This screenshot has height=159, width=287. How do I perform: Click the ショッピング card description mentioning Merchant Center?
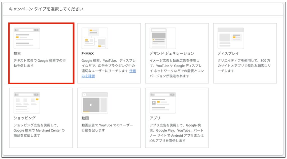(39, 130)
